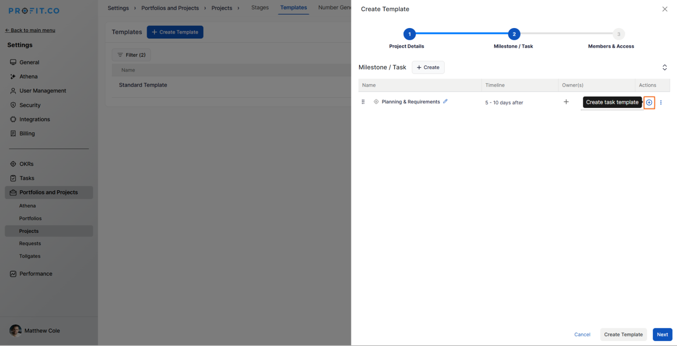Click the Integrations icon
The height and width of the screenshot is (346, 677).
[x=13, y=119]
